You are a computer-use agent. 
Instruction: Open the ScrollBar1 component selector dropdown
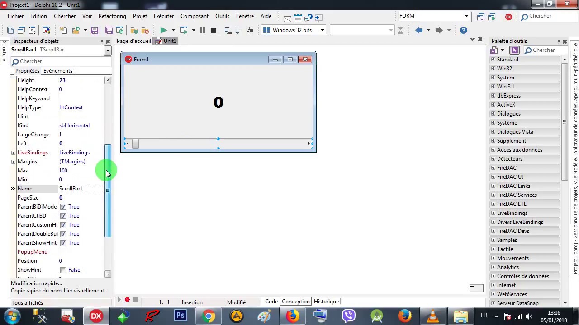[108, 51]
